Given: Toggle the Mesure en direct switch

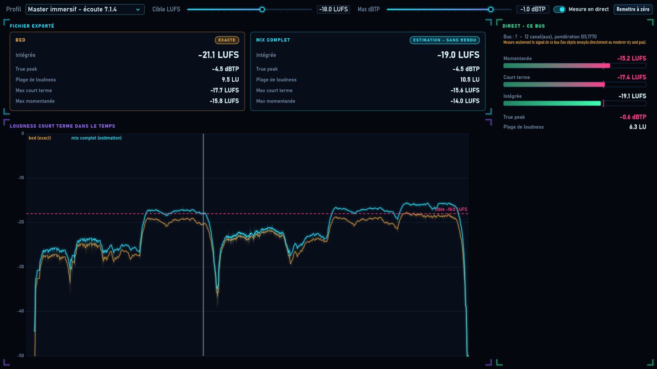Looking at the screenshot, I should pyautogui.click(x=559, y=9).
